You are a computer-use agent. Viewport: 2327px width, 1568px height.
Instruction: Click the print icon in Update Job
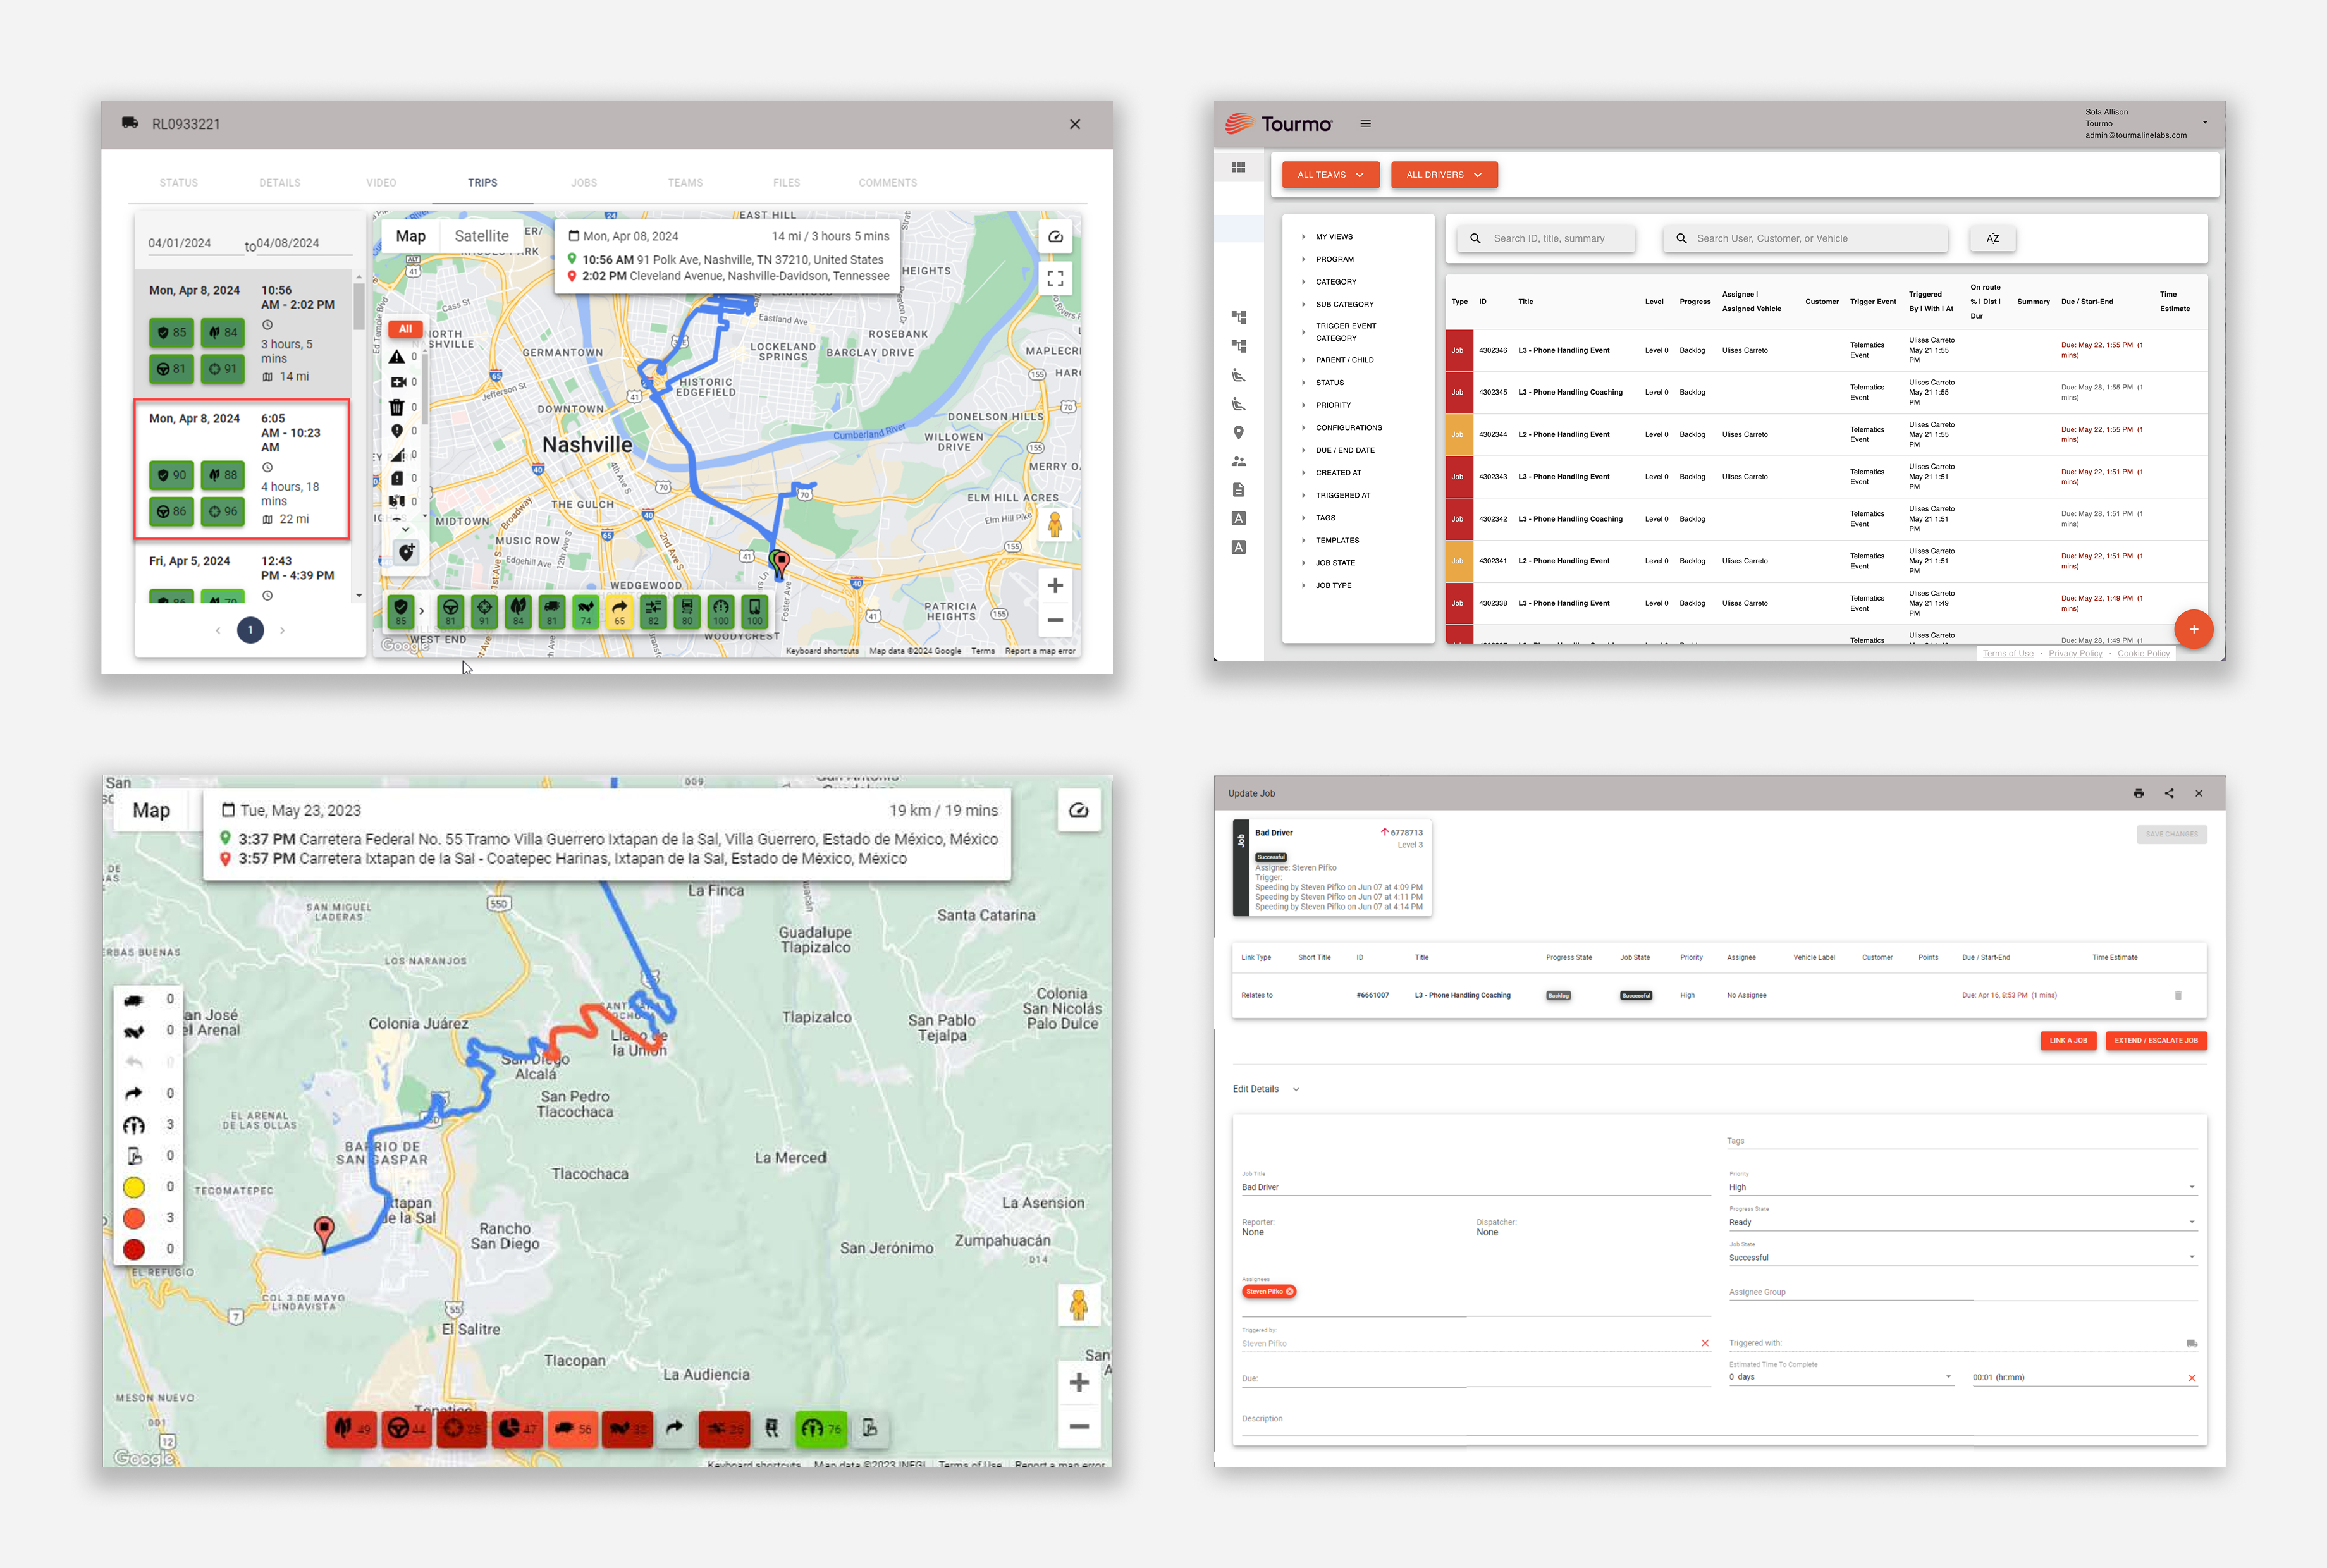2138,793
